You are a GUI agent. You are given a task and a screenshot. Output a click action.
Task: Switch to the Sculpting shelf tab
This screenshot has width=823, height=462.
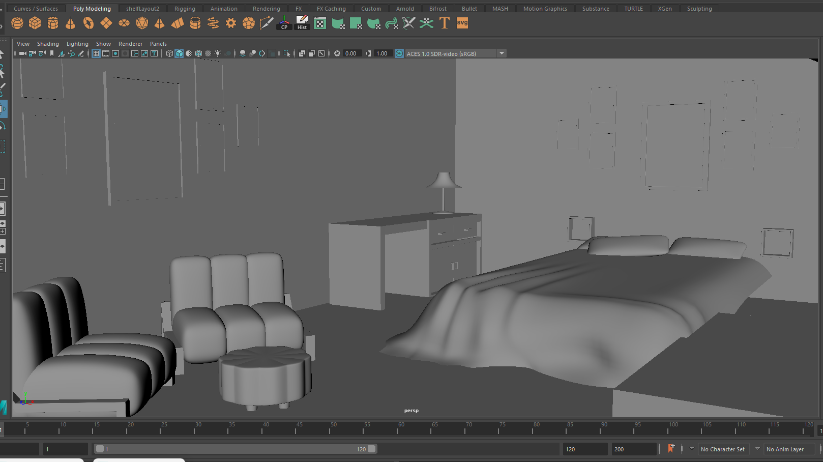coord(699,9)
